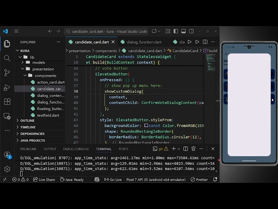
Task: Click the command center search box
Action: pos(106,31)
